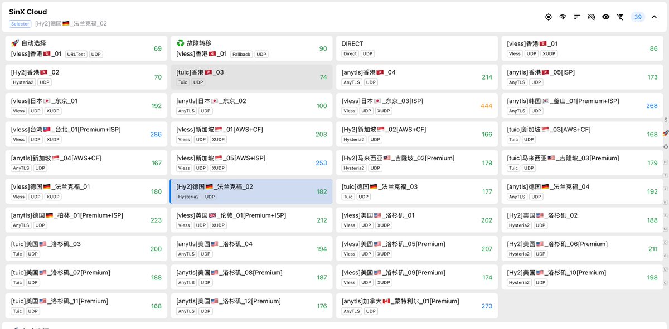Jump to letter K in side index

pyautogui.click(x=665, y=202)
